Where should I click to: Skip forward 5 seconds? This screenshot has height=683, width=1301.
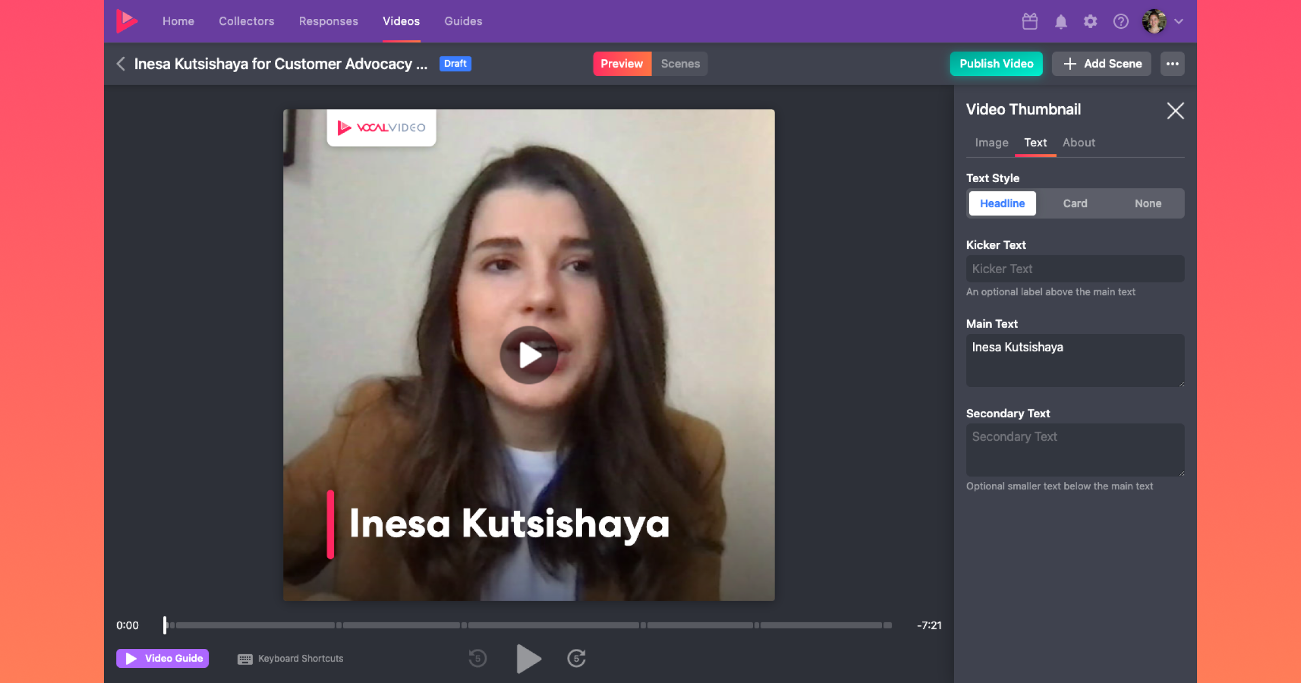(x=576, y=658)
